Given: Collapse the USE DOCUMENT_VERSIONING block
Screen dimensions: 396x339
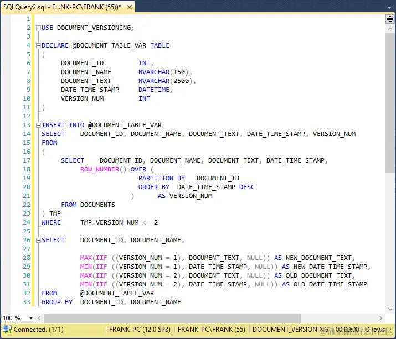Looking at the screenshot, I should tap(38, 28).
